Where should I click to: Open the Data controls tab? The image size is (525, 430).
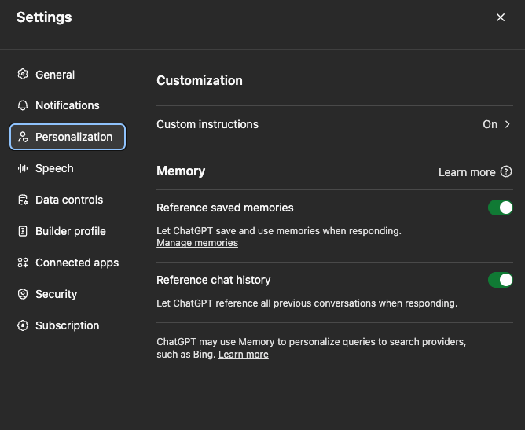click(68, 200)
